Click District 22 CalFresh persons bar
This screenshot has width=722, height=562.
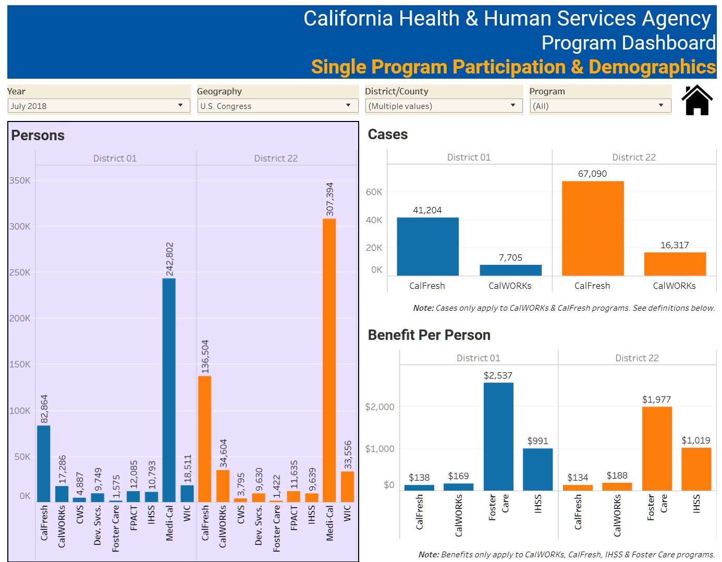(x=205, y=439)
